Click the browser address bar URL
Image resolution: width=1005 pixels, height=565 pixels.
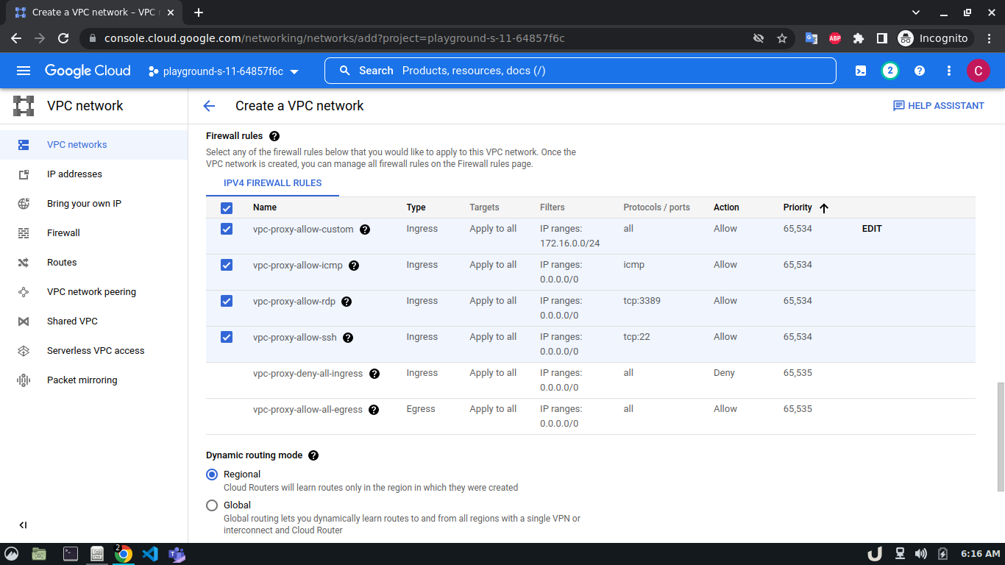[x=335, y=38]
